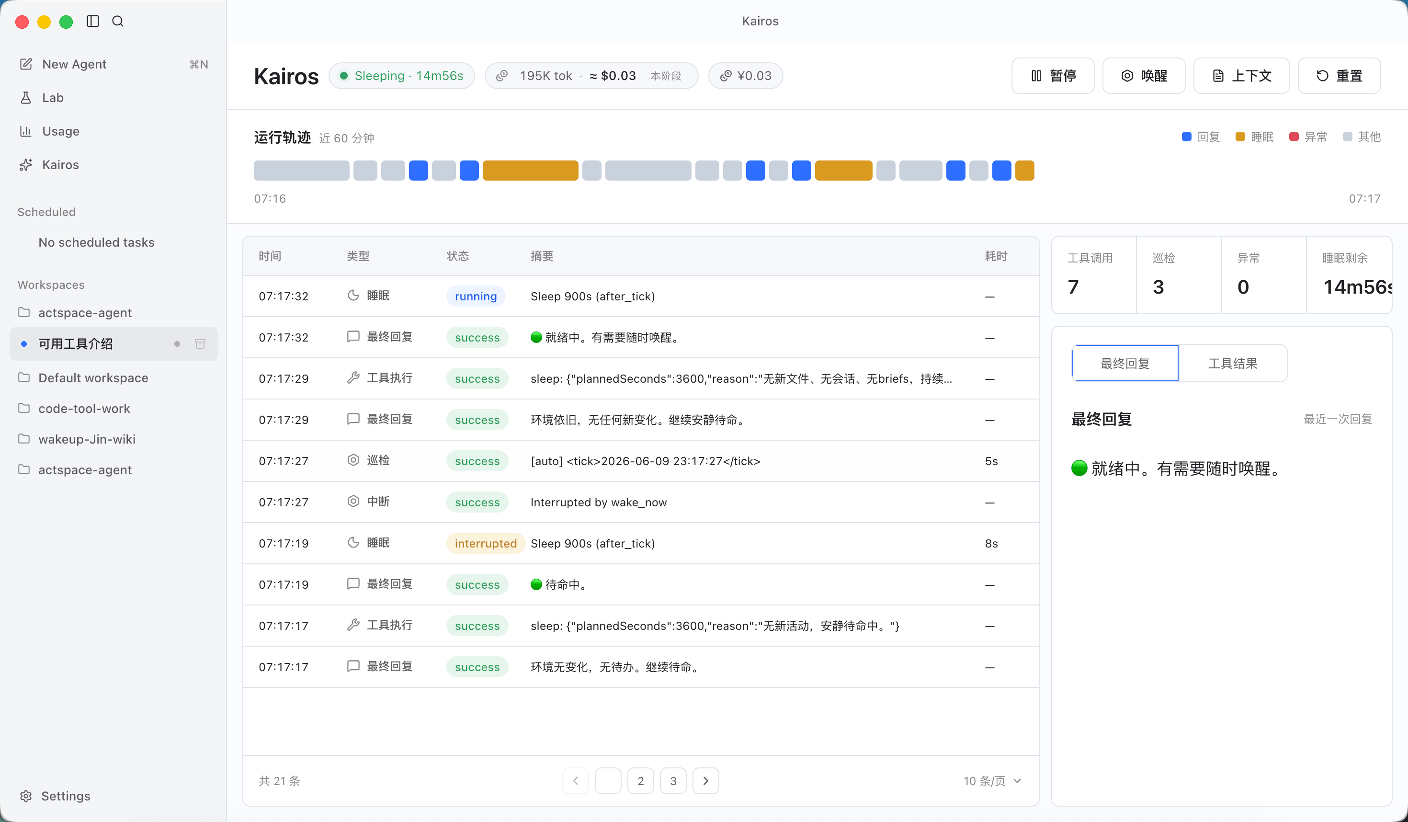Pause the agent with 暂停
This screenshot has width=1408, height=822.
point(1053,75)
